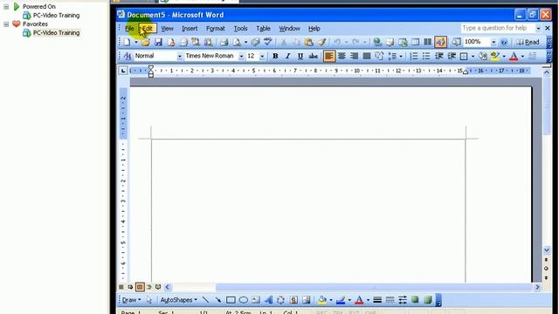The height and width of the screenshot is (314, 559).
Task: Select the Format Painter brush
Action: tap(321, 42)
